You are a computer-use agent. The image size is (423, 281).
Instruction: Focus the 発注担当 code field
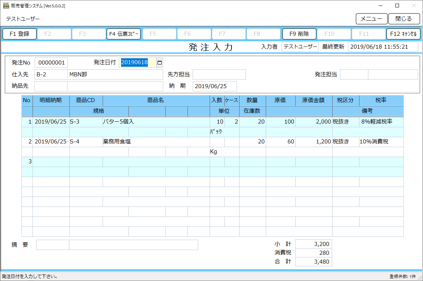coord(354,74)
